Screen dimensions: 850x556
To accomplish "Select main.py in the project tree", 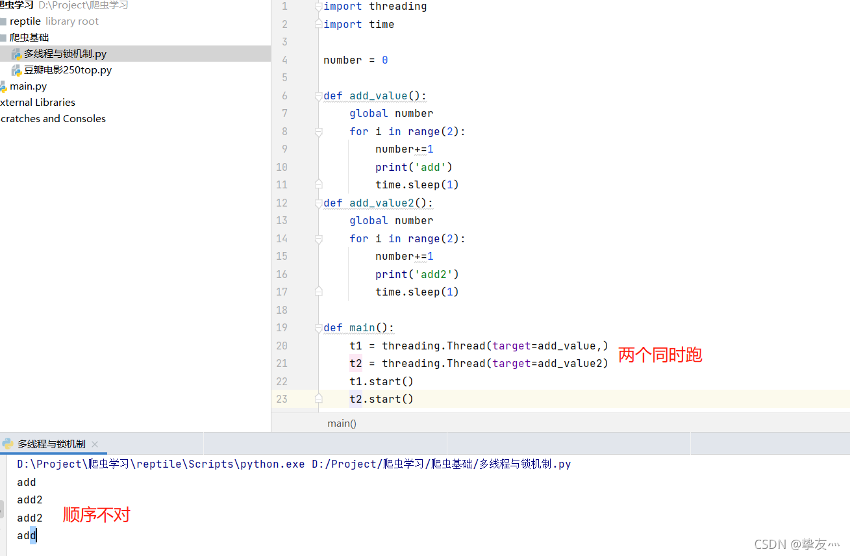I will tap(28, 86).
